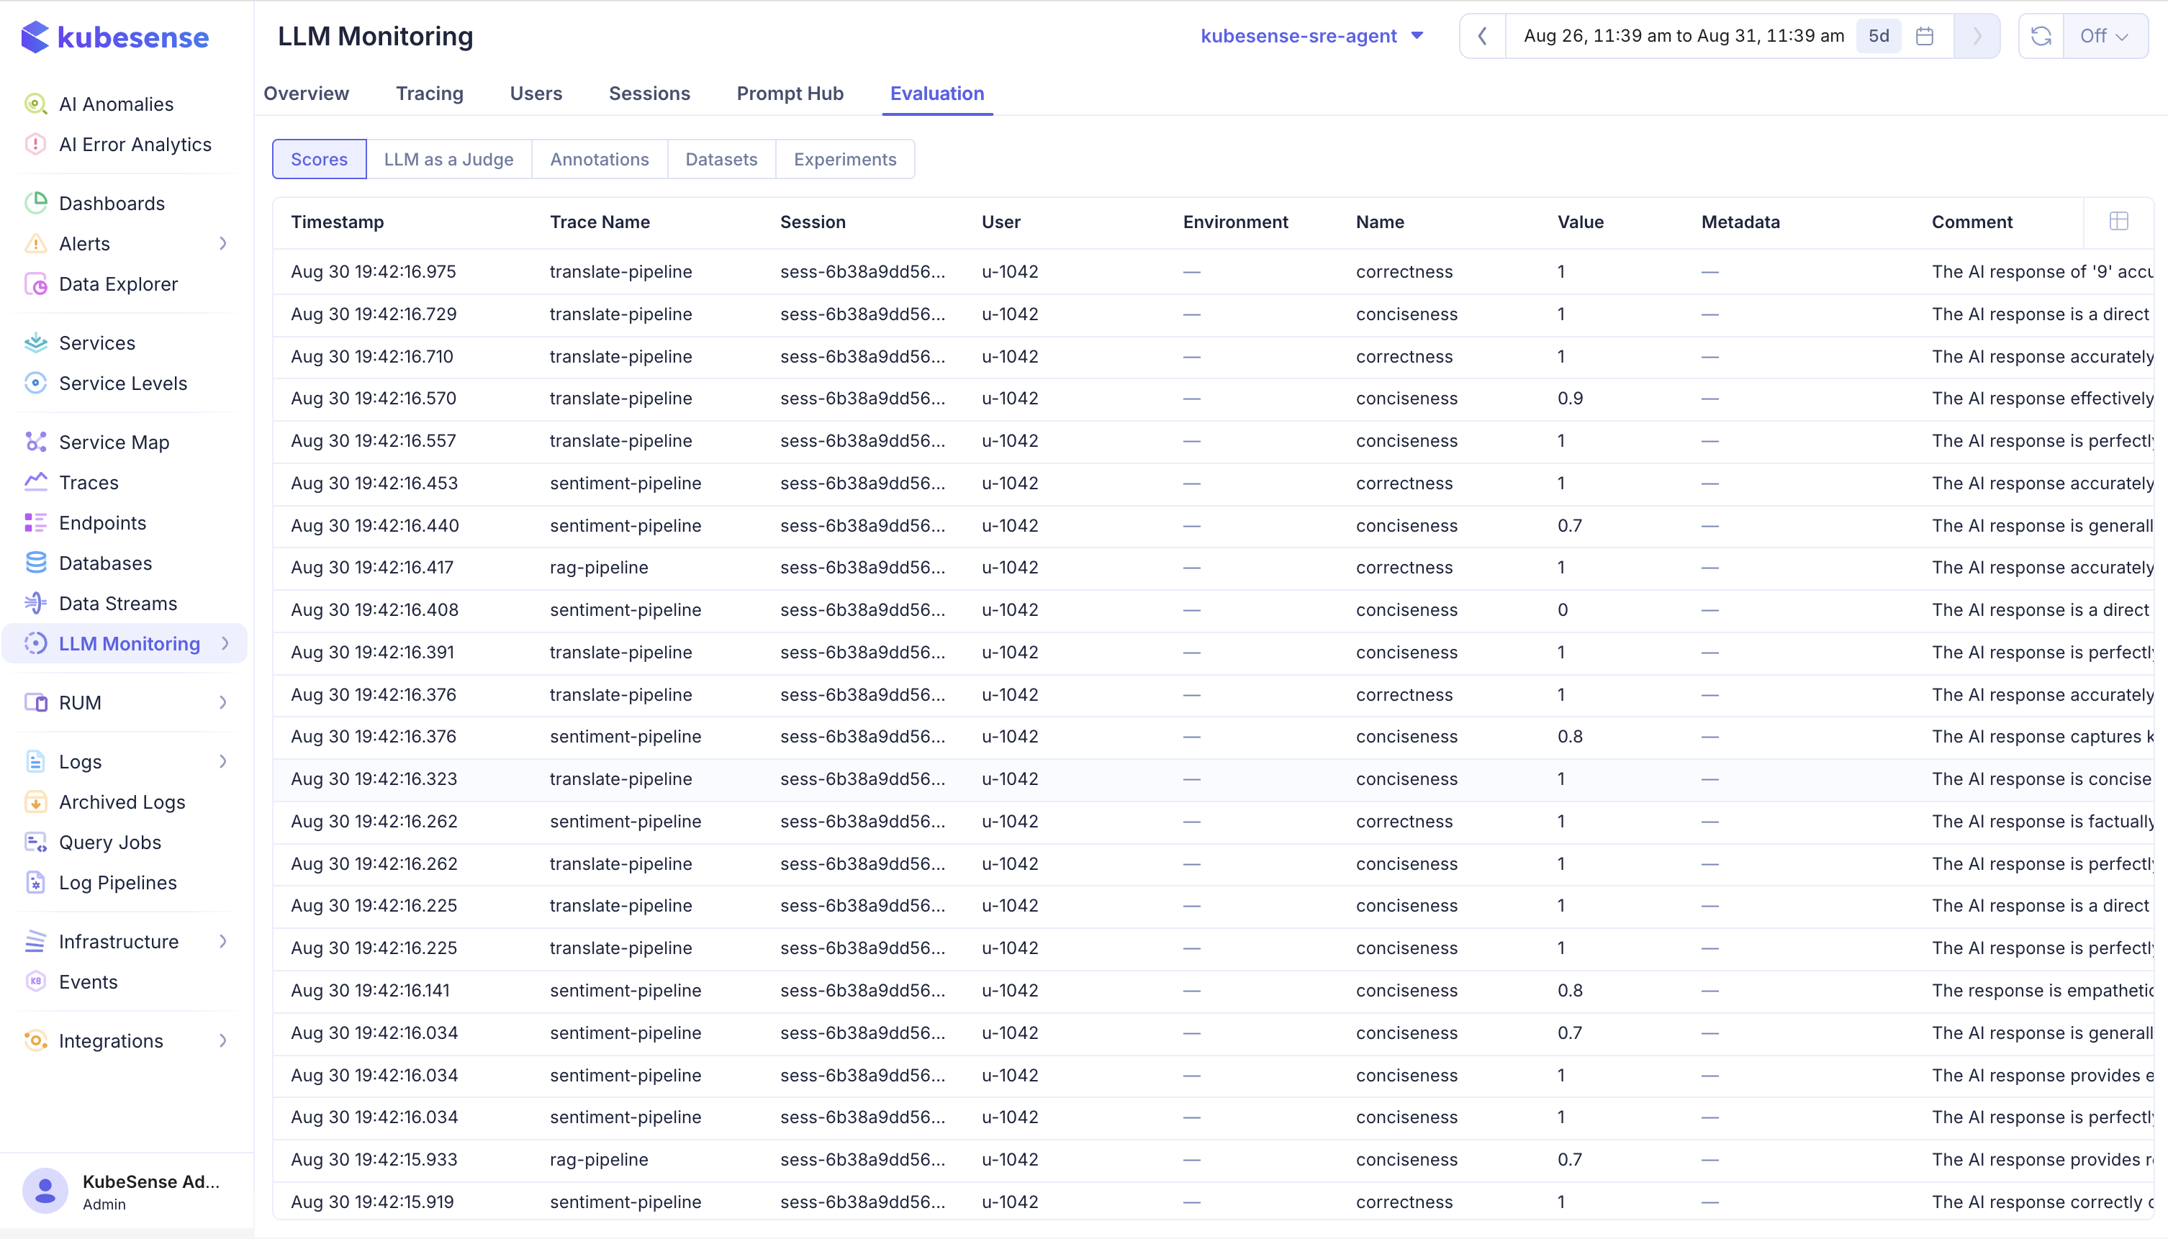The width and height of the screenshot is (2168, 1239).
Task: Open the KubeSense Admin user profile
Action: [126, 1192]
